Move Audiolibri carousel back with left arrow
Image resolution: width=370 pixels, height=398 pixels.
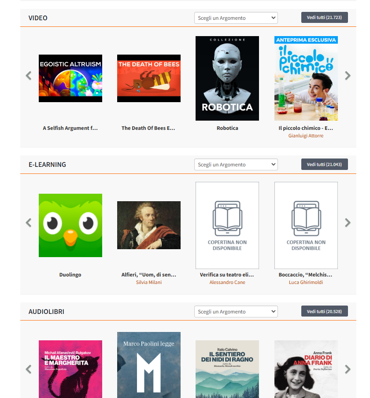[29, 369]
